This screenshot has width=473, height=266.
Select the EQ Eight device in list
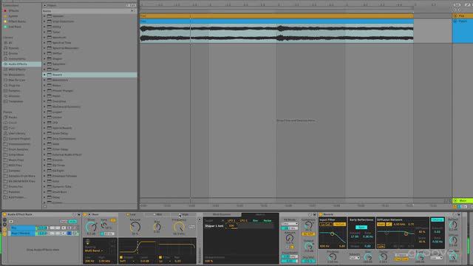click(x=58, y=171)
